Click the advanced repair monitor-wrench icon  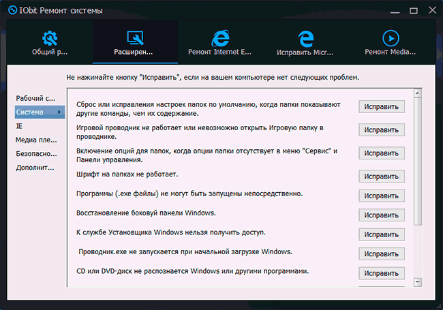coord(135,38)
